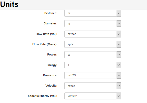The image size is (147, 103).
Task: Expand the Power unit dropdown arrow
Action: pyautogui.click(x=119, y=55)
